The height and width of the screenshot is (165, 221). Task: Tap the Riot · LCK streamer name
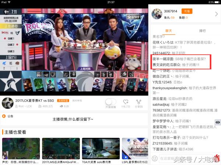pos(24,106)
